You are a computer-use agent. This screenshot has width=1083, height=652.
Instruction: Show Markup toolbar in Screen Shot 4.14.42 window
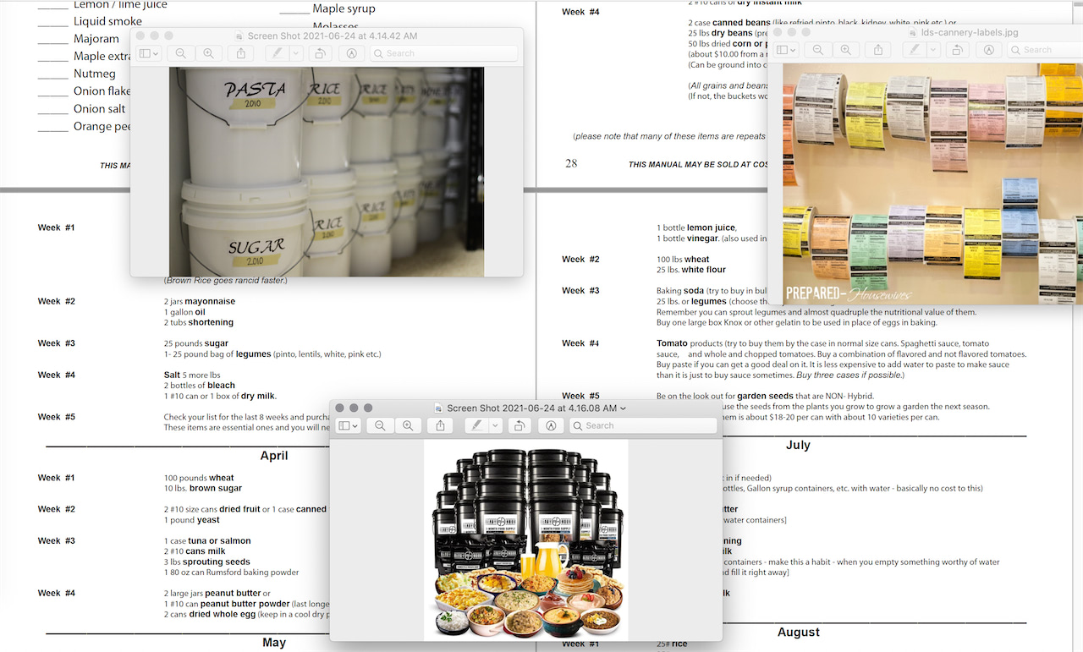coord(351,53)
